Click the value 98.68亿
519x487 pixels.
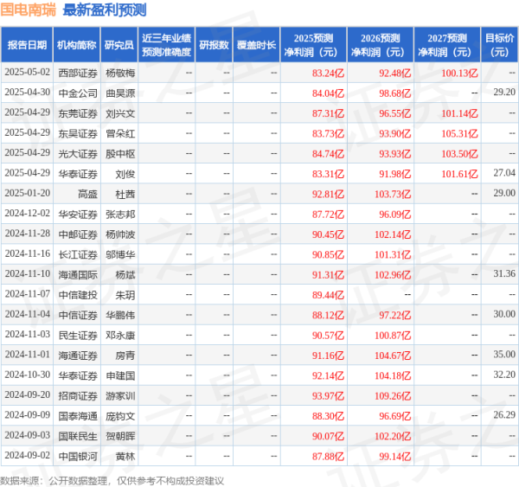tap(395, 93)
